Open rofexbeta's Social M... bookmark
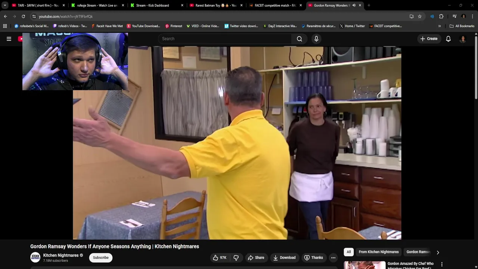The width and height of the screenshot is (478, 269). tap(31, 26)
